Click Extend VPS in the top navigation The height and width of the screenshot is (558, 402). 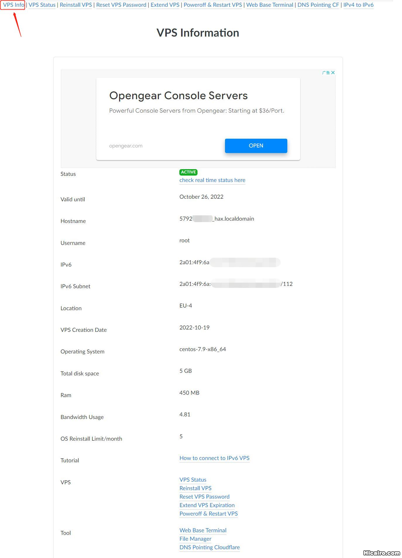(165, 5)
